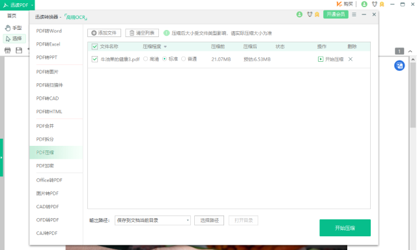Delete the 牛油果的健康3.pdf row with the X icon
The image size is (417, 250).
(351, 59)
